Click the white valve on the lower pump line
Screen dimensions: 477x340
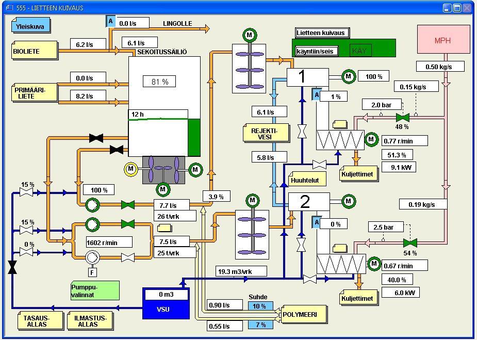pyautogui.click(x=128, y=257)
